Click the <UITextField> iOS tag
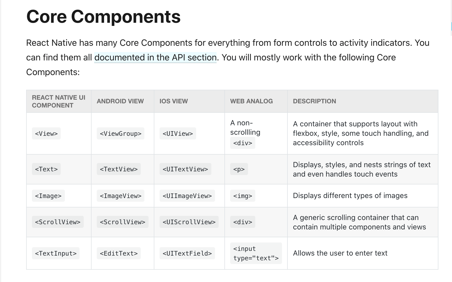The image size is (452, 282). (x=187, y=253)
